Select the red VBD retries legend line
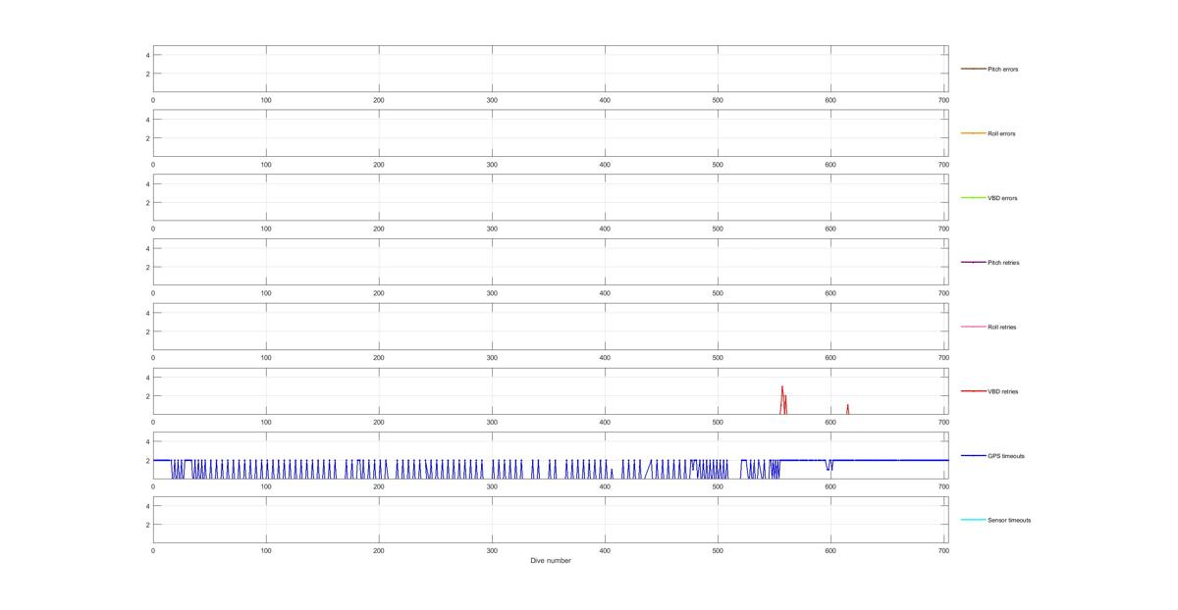This screenshot has height=610, width=1178. click(973, 391)
